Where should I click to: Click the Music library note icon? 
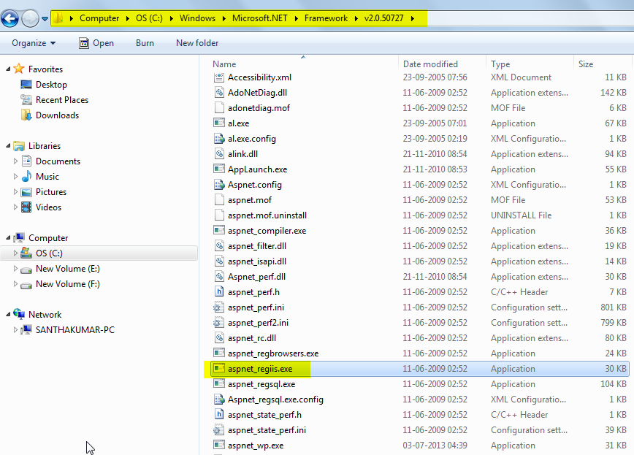coord(26,176)
